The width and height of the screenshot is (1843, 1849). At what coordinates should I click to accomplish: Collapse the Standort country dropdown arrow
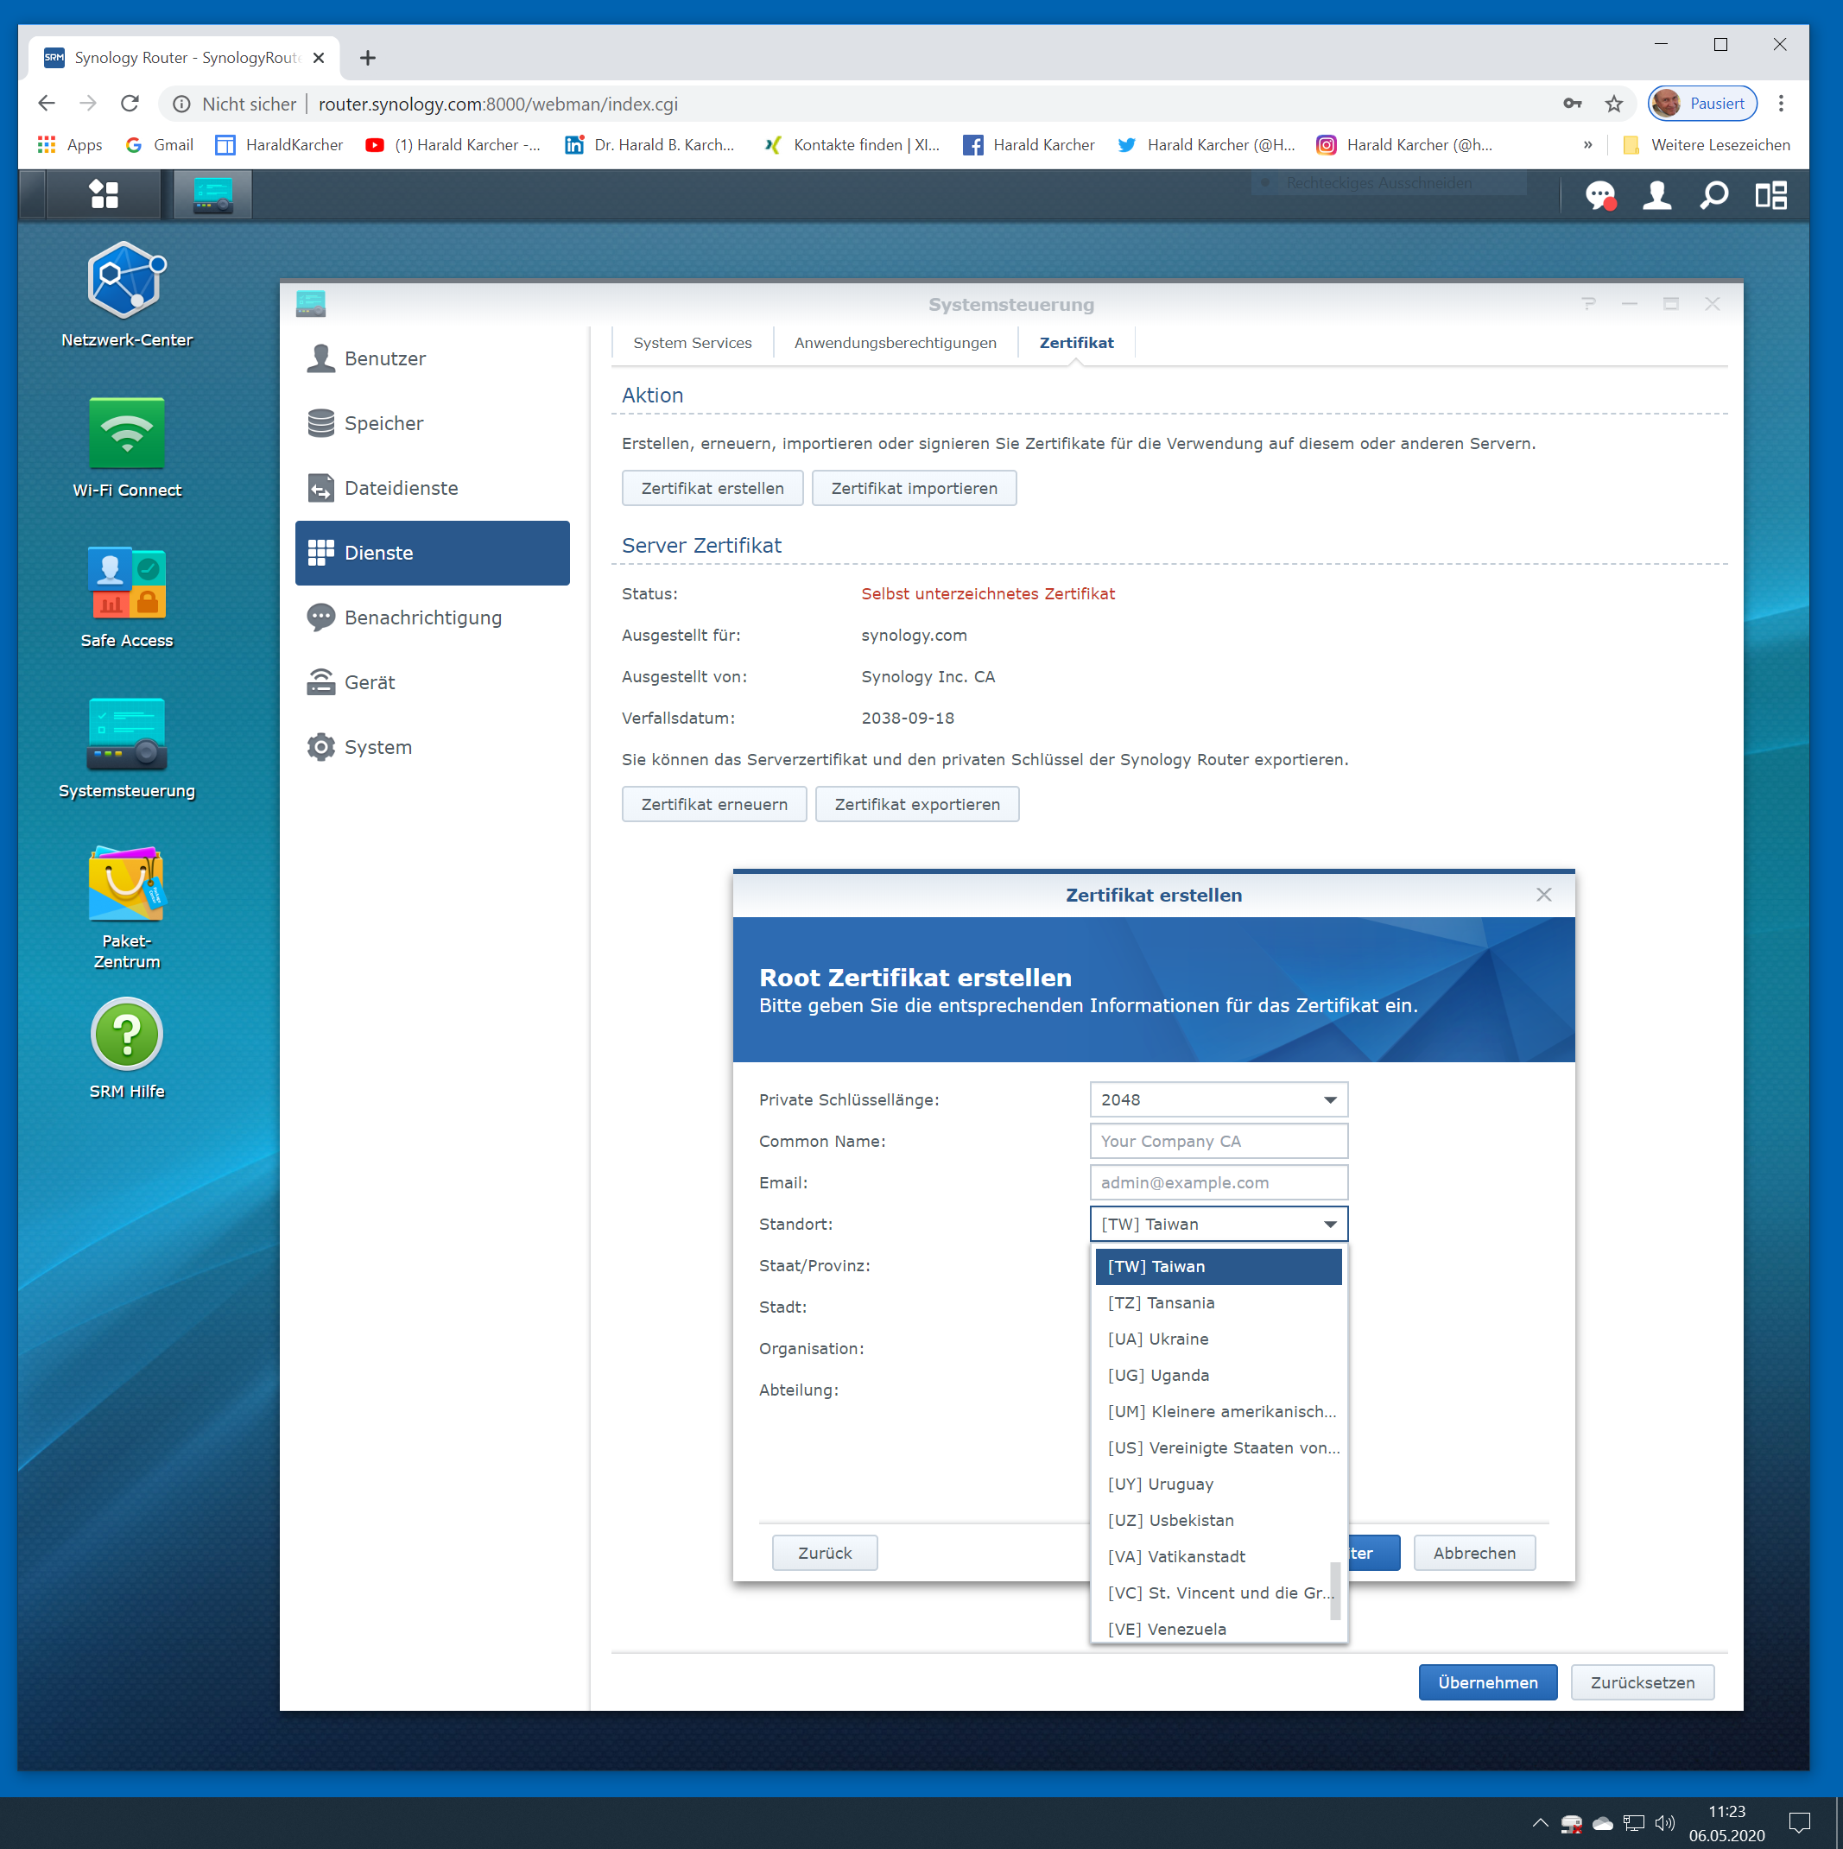tap(1329, 1224)
